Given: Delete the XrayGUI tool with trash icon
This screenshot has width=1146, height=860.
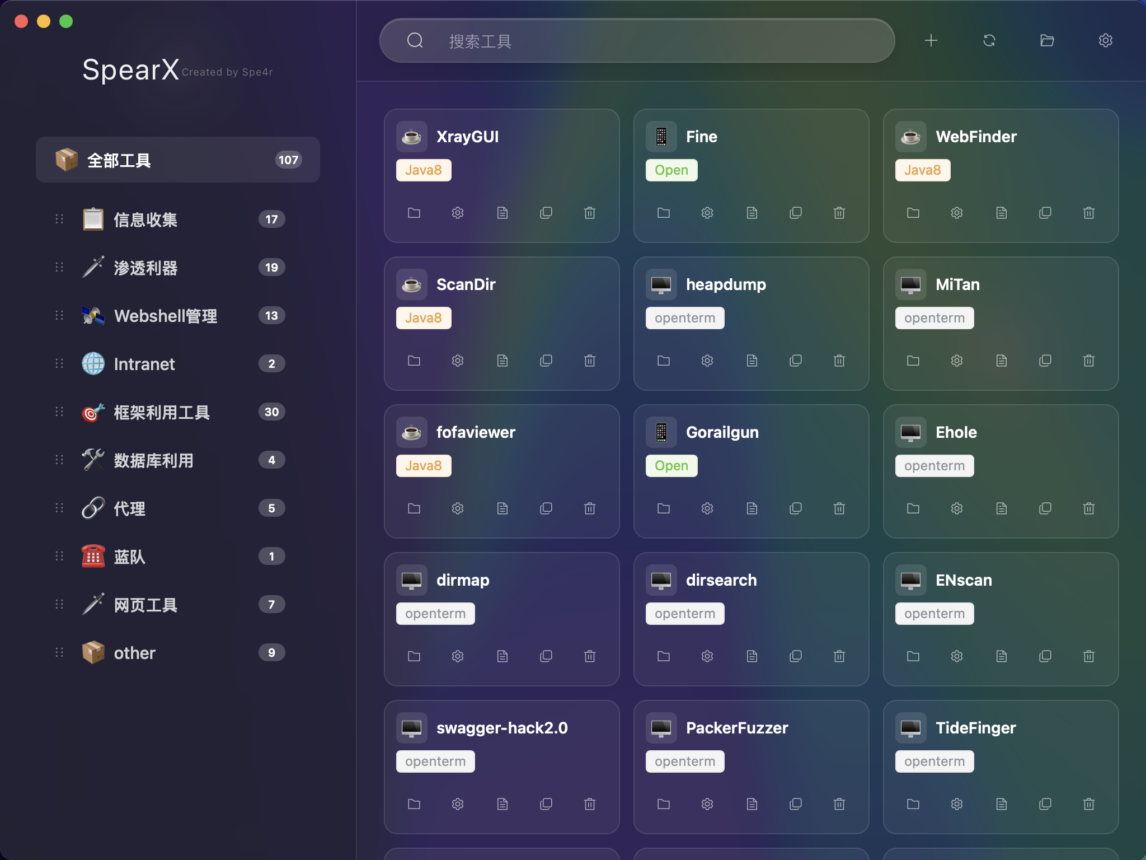Looking at the screenshot, I should point(589,213).
